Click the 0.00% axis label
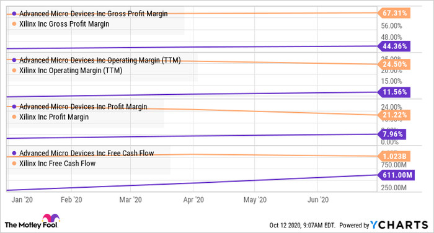Image resolution: width=434 pixels, height=233 pixels. click(x=390, y=143)
